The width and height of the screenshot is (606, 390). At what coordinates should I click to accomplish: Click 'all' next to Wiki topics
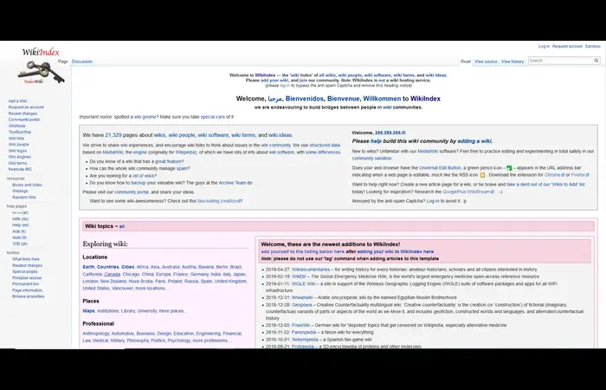[x=122, y=226]
